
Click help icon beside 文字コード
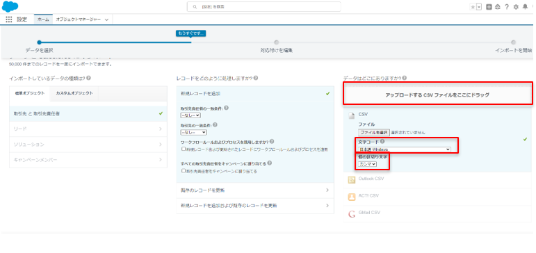pyautogui.click(x=382, y=141)
